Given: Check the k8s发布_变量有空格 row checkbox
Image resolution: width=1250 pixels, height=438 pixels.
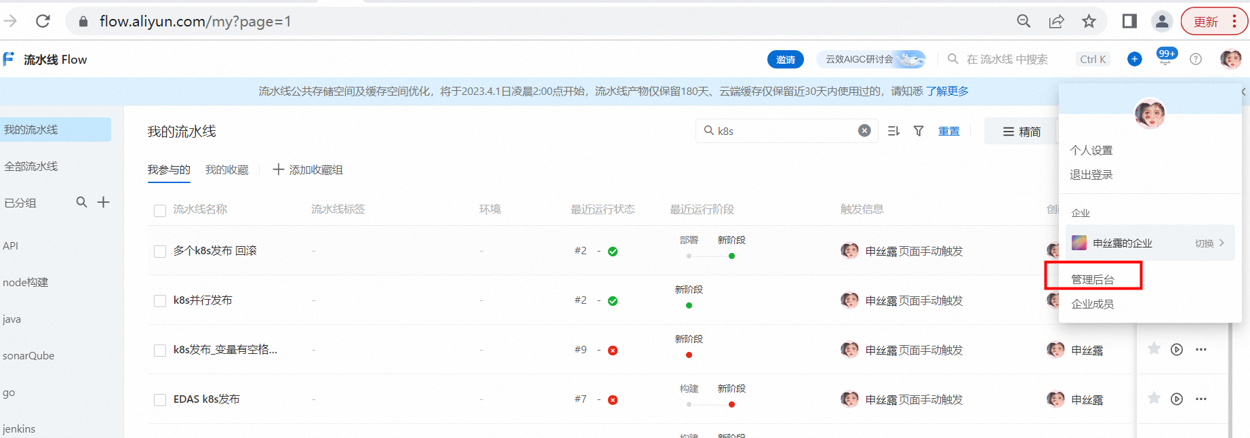Looking at the screenshot, I should point(160,350).
